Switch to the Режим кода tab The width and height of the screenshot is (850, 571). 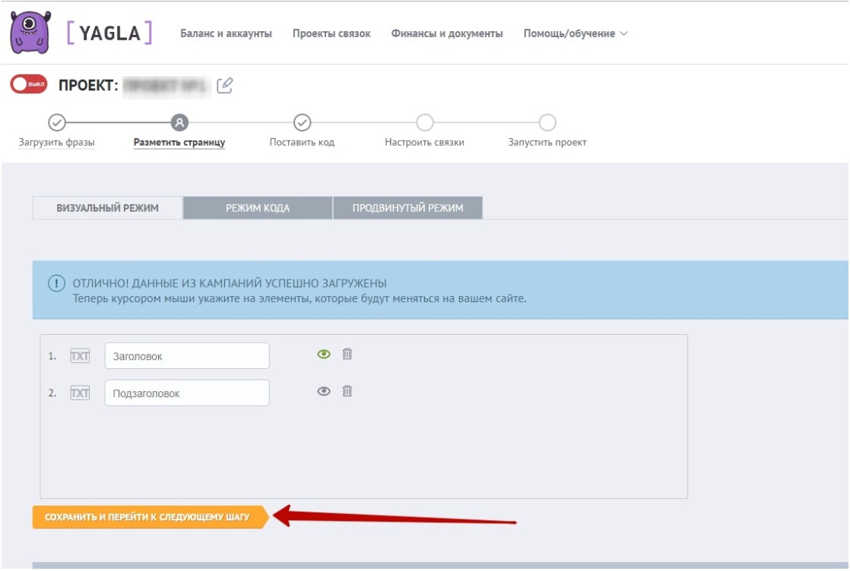pyautogui.click(x=258, y=208)
